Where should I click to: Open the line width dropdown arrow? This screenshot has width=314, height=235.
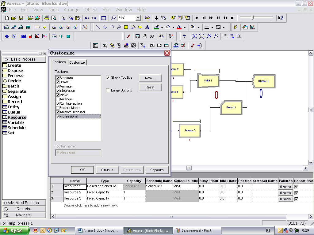tap(212, 27)
